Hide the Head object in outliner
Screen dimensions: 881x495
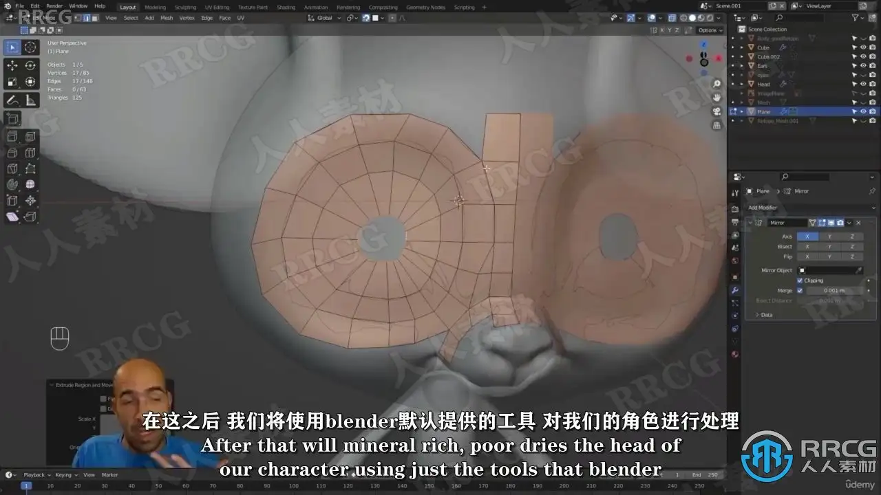tap(863, 84)
